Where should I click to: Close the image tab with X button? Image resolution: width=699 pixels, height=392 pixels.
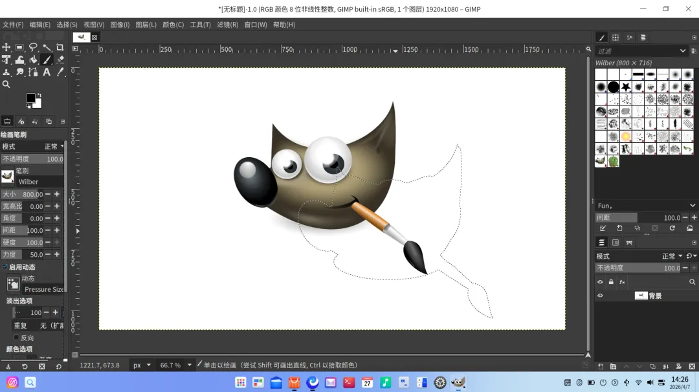(94, 38)
